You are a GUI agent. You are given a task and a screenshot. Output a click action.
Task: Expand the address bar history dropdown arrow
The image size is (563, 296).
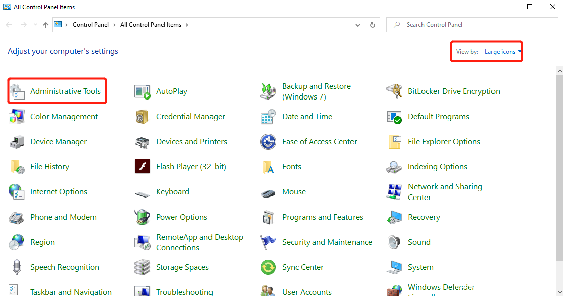tap(358, 25)
